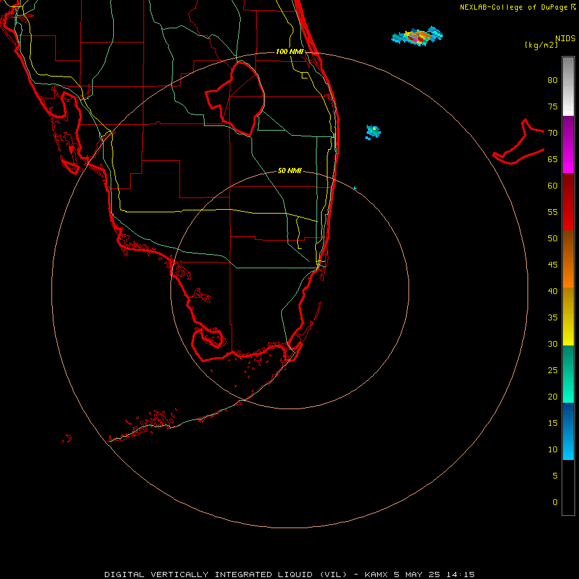Select the teal-green segment of the color bar
Screen dimensions: 579x579
[568, 374]
